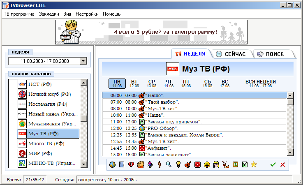Image resolution: width=303 pixels, height=185 pixels.
Task: Click the brown statue figure filter icon
Action: pos(160,165)
